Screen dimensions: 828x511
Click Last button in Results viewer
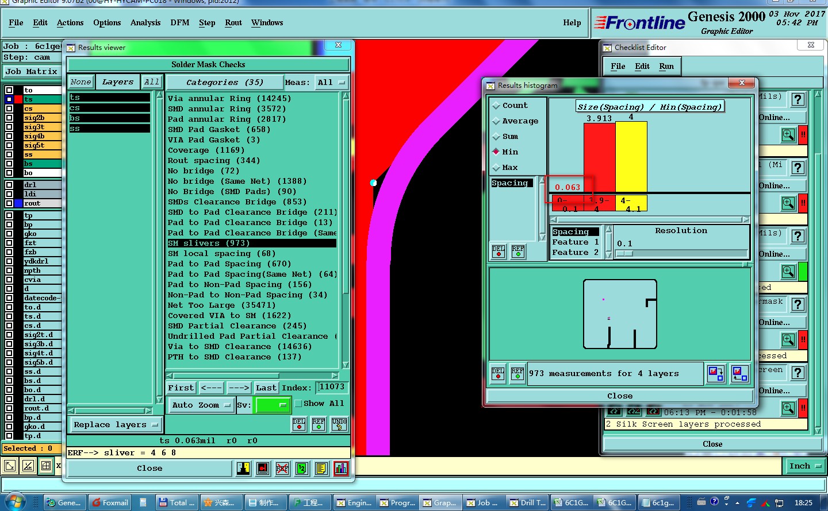tap(266, 388)
